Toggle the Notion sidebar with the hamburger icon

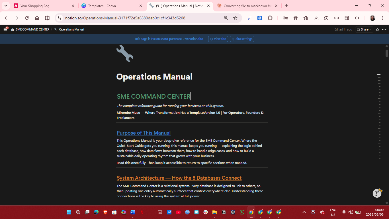click(5, 29)
